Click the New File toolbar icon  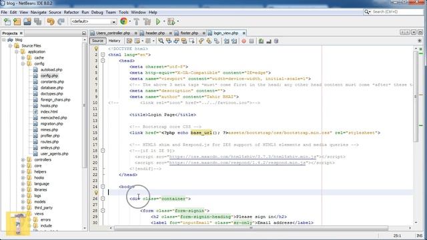tap(7, 21)
